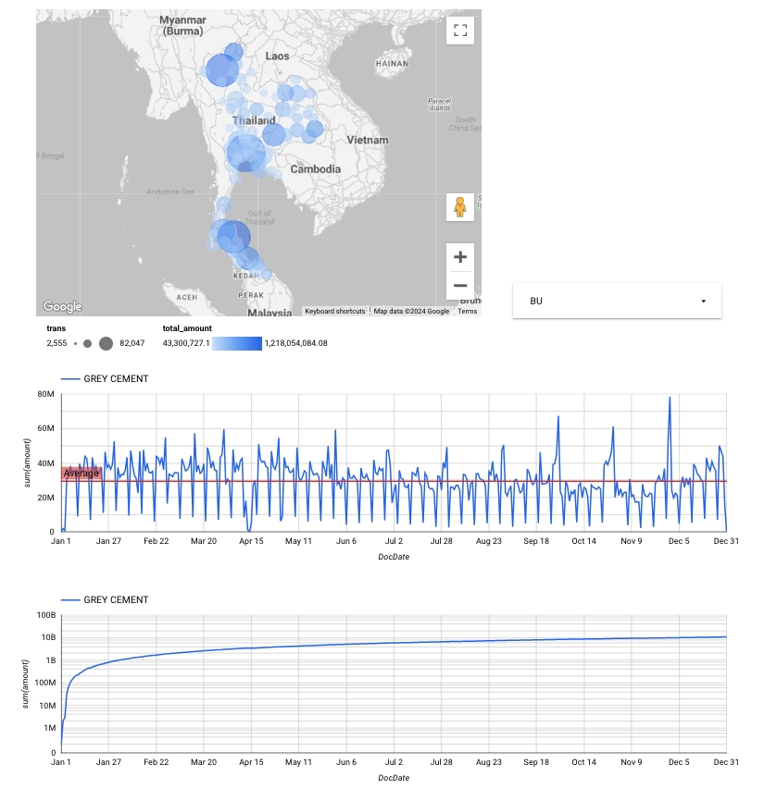Screen dimensions: 764x789
Task: Zoom in on the map
Action: click(459, 256)
